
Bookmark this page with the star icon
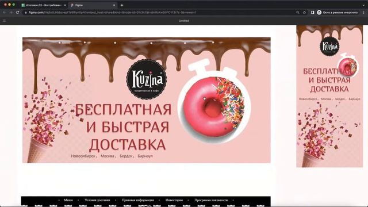(x=304, y=13)
